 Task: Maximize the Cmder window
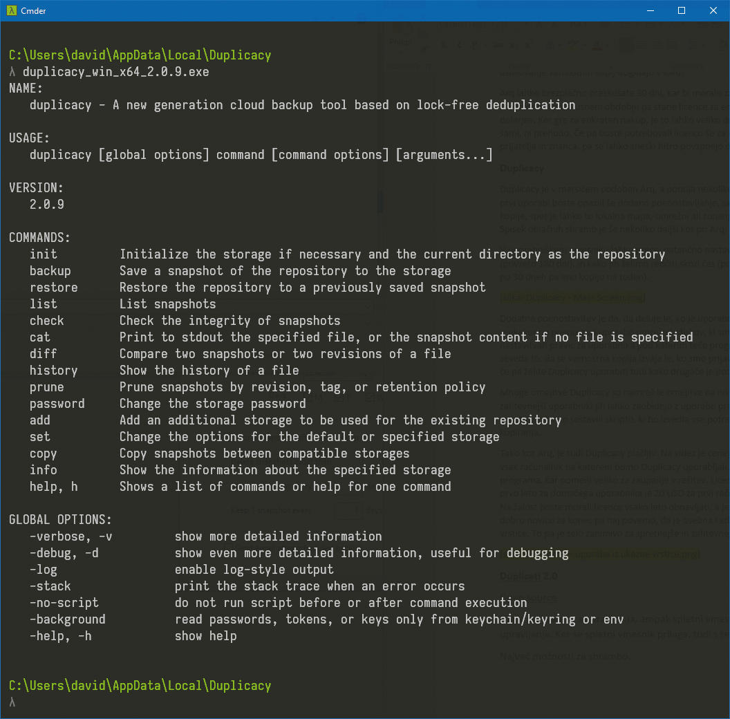click(681, 10)
